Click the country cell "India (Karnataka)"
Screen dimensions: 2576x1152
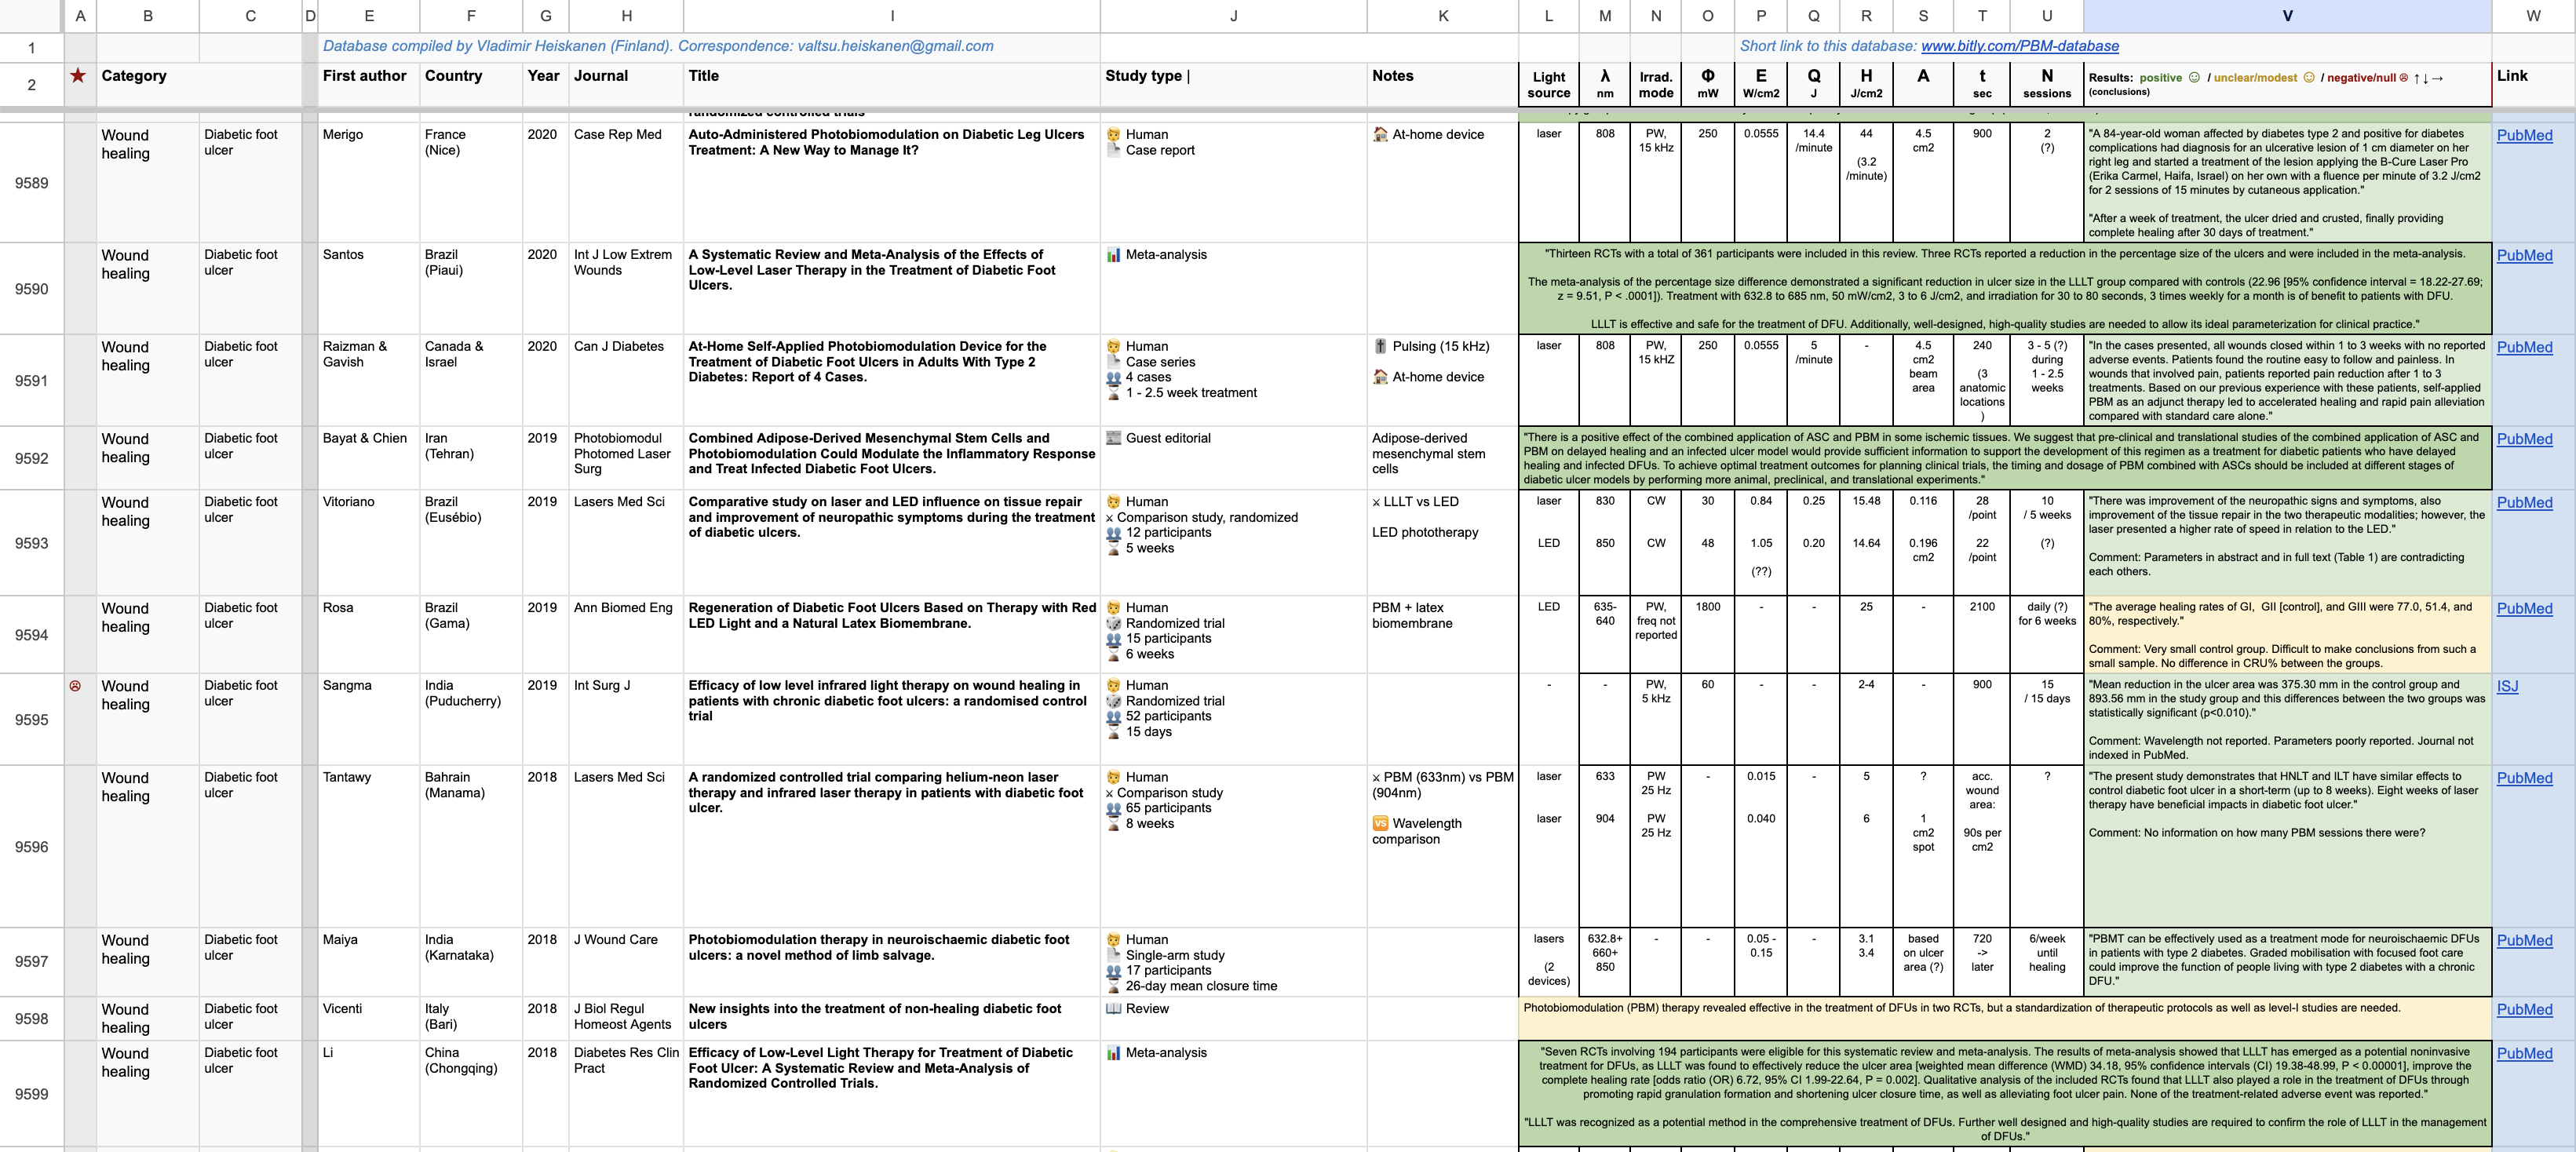point(471,961)
